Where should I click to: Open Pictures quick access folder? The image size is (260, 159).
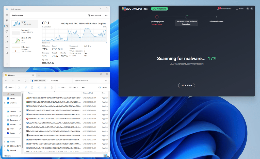tap(13, 124)
